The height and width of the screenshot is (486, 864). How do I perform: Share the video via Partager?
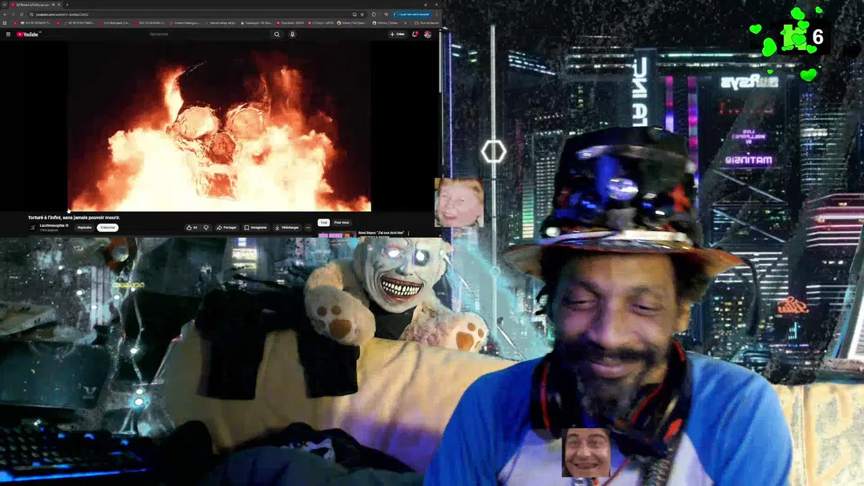pos(227,227)
